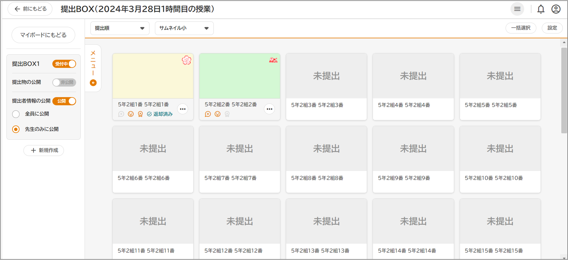The height and width of the screenshot is (260, 568).
Task: Click the scrollbar down arrow
Action: point(564,258)
